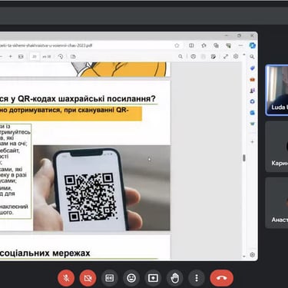288x288 pixels.
Task: Zoom in the PDF with plus icon
Action: coord(11,56)
